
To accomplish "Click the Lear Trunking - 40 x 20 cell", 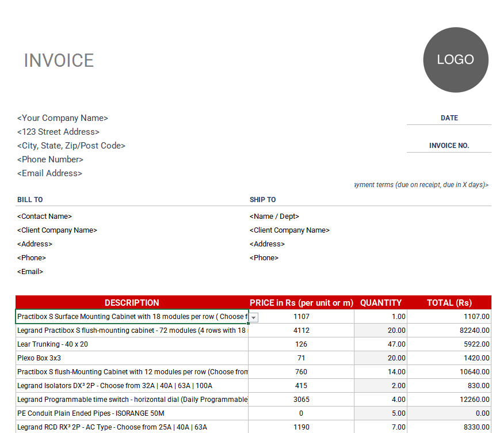I will click(x=132, y=344).
